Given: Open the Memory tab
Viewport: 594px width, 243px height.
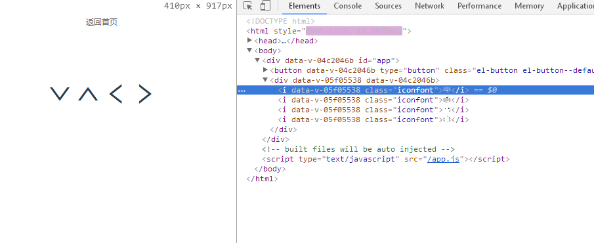Looking at the screenshot, I should (529, 6).
